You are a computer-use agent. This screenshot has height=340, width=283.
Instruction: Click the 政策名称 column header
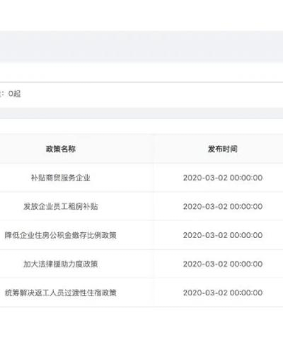tap(61, 149)
